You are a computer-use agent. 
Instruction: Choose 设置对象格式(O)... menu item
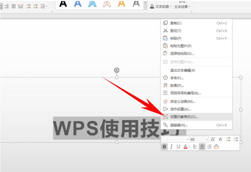click(197, 117)
